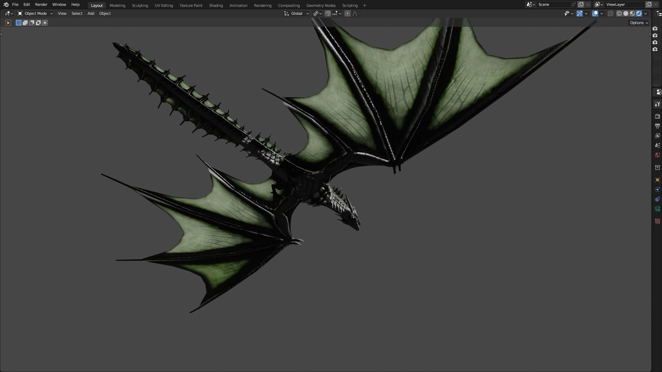Open Object Data properties tab icon
The width and height of the screenshot is (662, 372).
pos(657,209)
